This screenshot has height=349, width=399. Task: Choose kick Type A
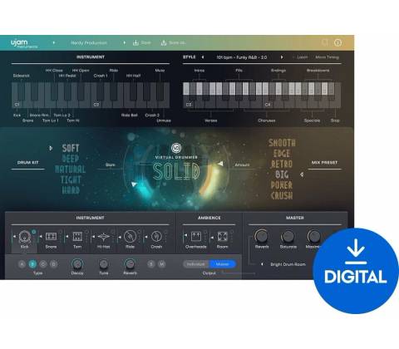coord(22,264)
